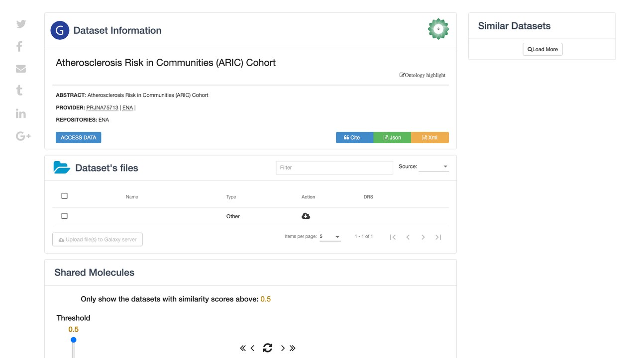This screenshot has height=358, width=637.
Task: Click the Name column header
Action: 132,197
